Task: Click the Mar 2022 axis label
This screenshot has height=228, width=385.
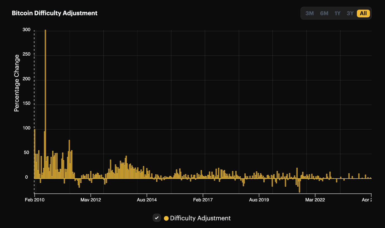Action: pos(315,200)
